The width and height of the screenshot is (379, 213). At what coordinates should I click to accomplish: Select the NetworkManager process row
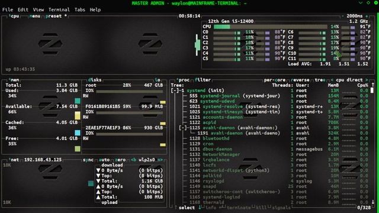[270, 154]
